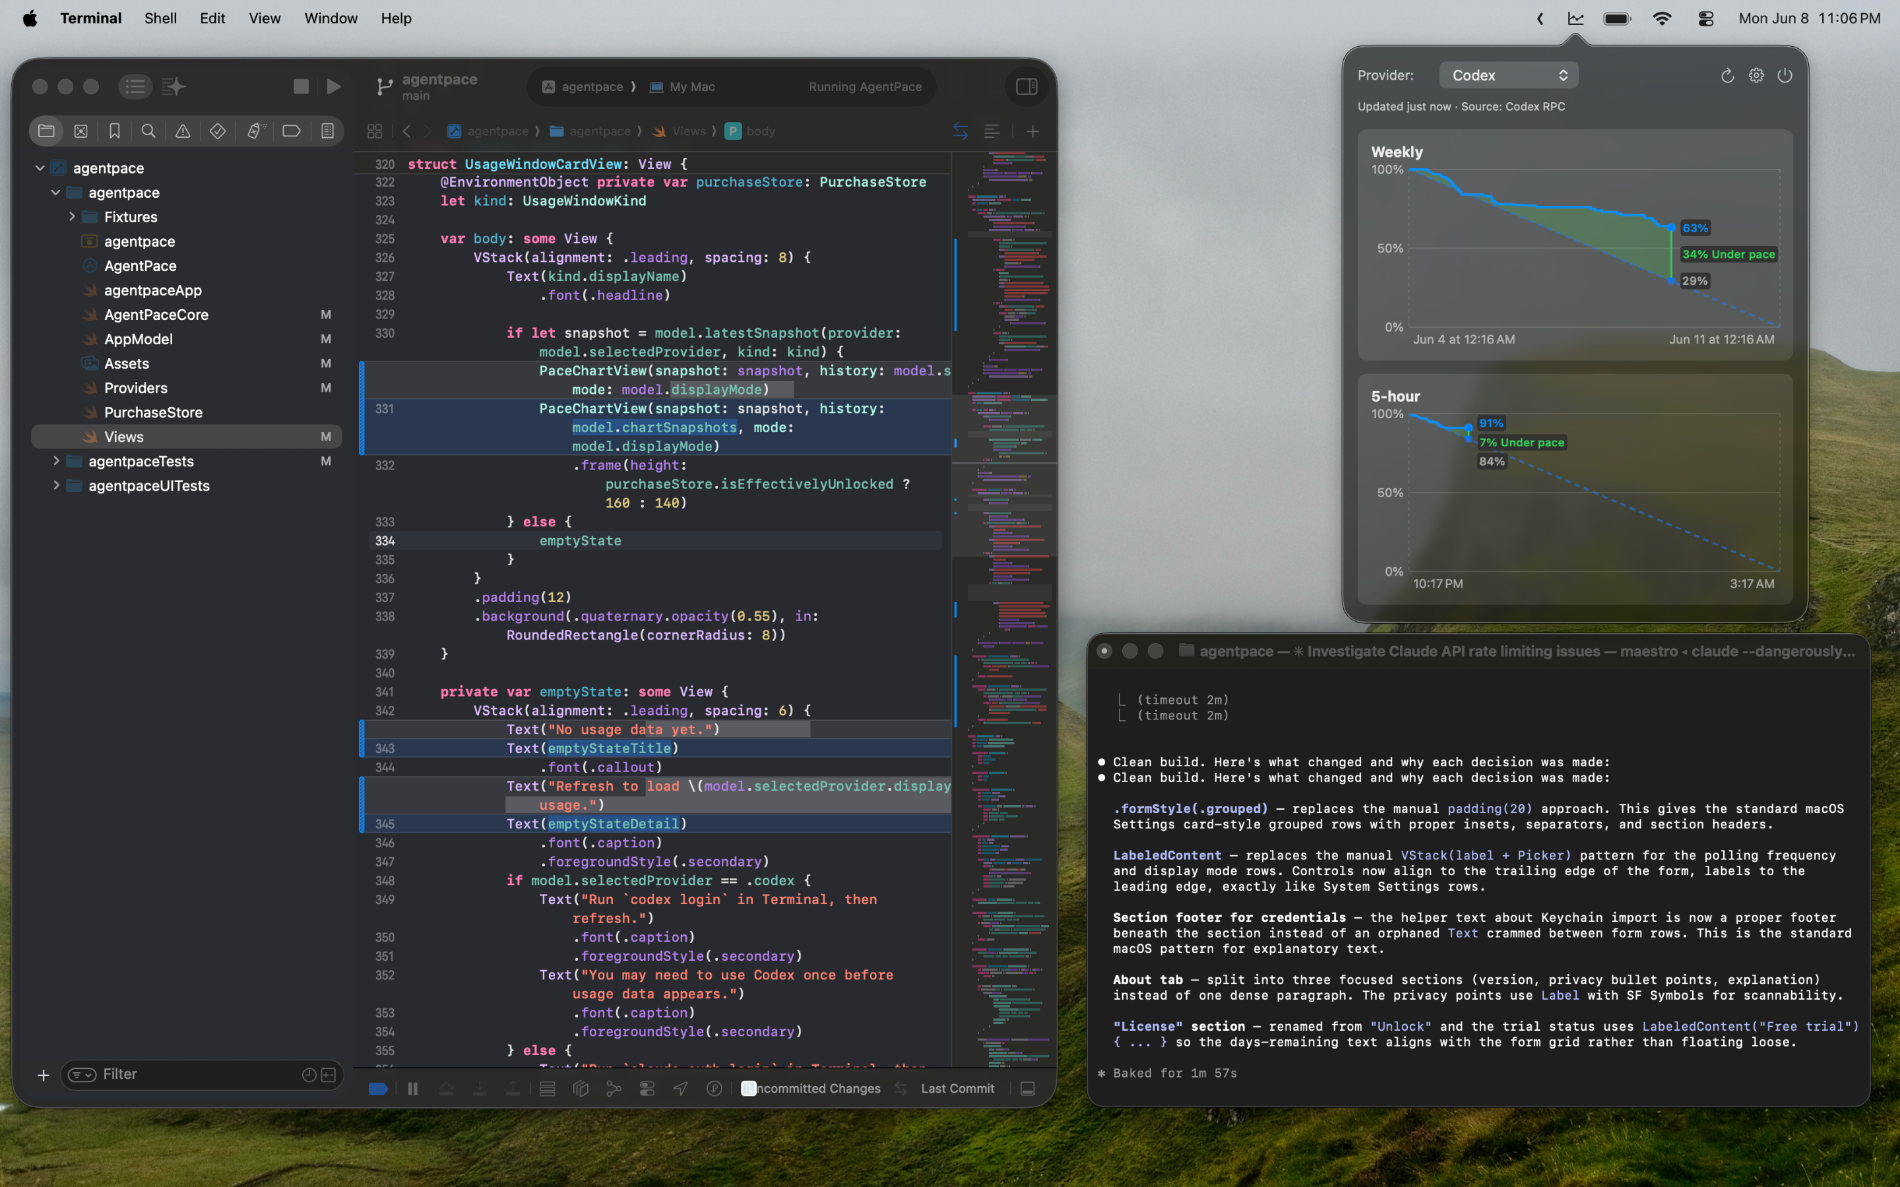Add a file with the navigator plus button
Viewport: 1900px width, 1187px height.
point(43,1075)
